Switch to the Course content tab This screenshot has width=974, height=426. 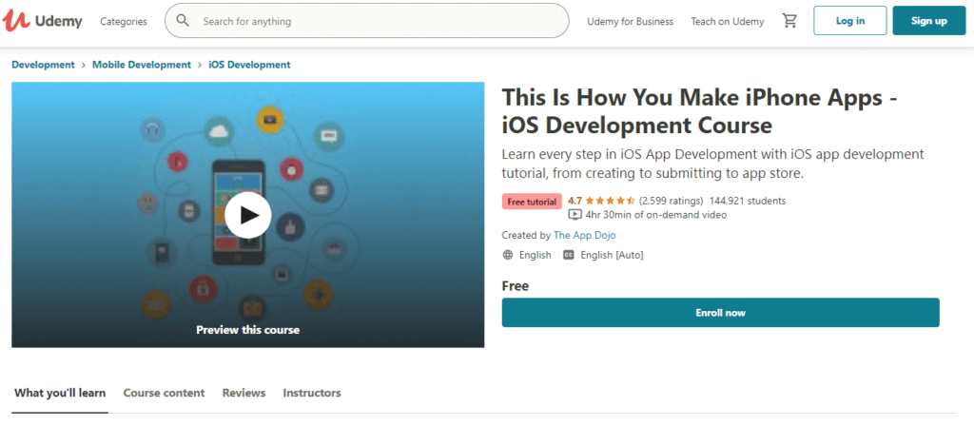point(164,393)
